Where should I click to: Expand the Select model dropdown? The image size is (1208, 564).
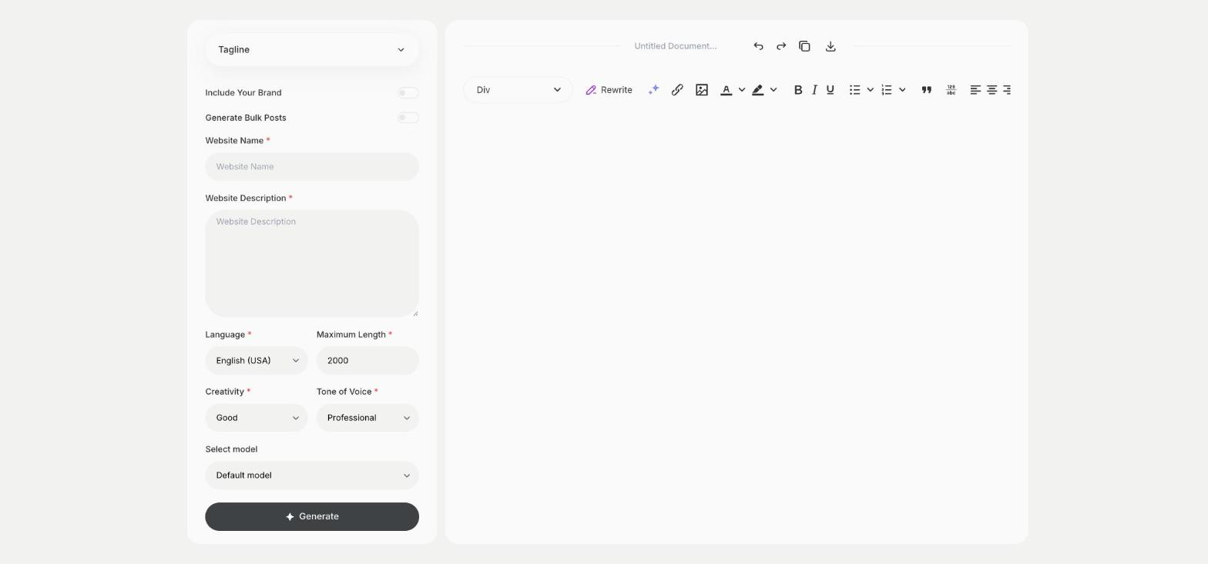tap(312, 476)
